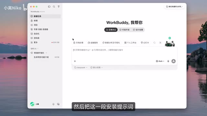
Task: Open the feedback chat icon at sidebar bottom
Action: (x=58, y=104)
